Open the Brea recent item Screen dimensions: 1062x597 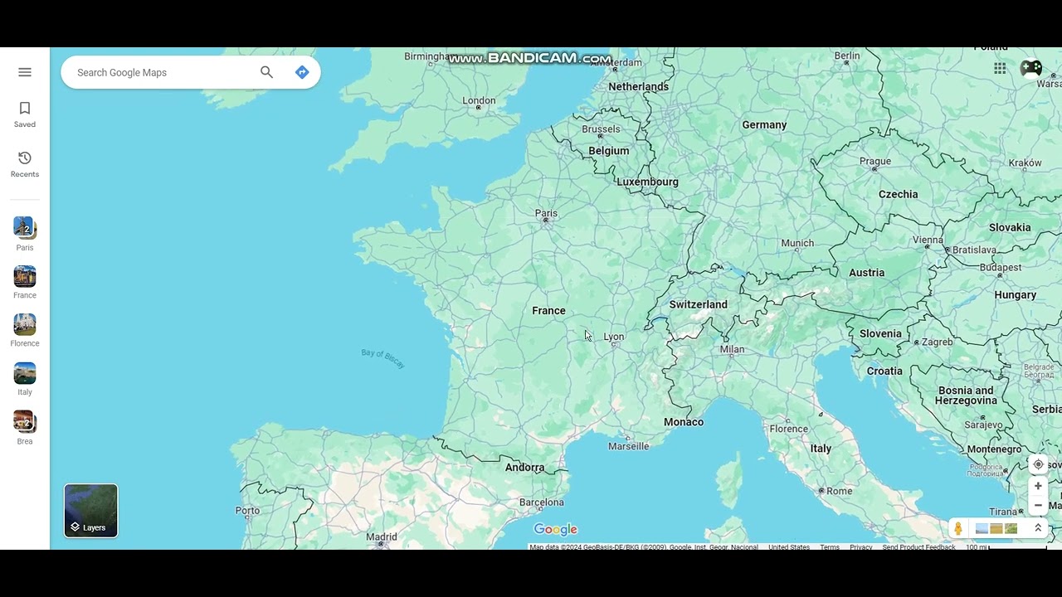tap(25, 428)
